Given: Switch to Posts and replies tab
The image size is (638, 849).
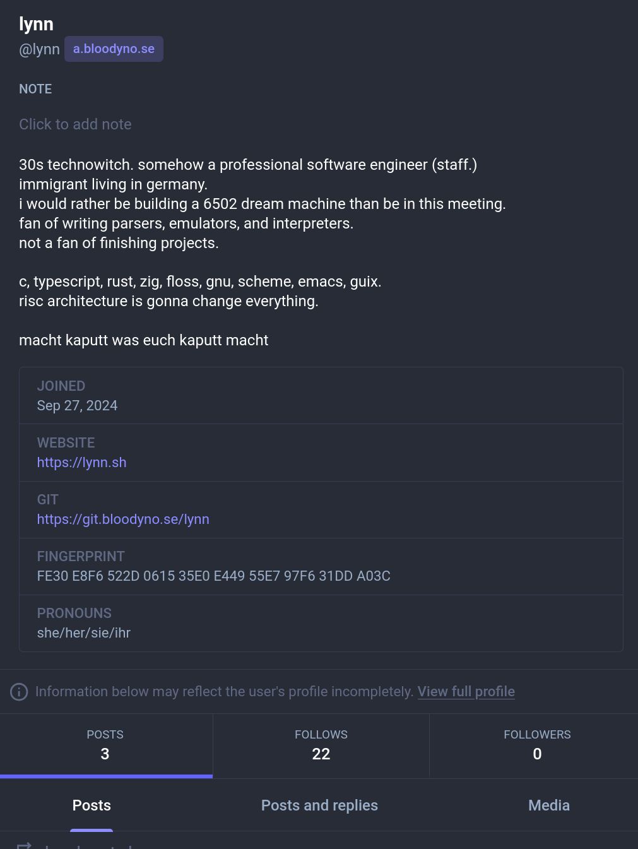Looking at the screenshot, I should point(319,805).
